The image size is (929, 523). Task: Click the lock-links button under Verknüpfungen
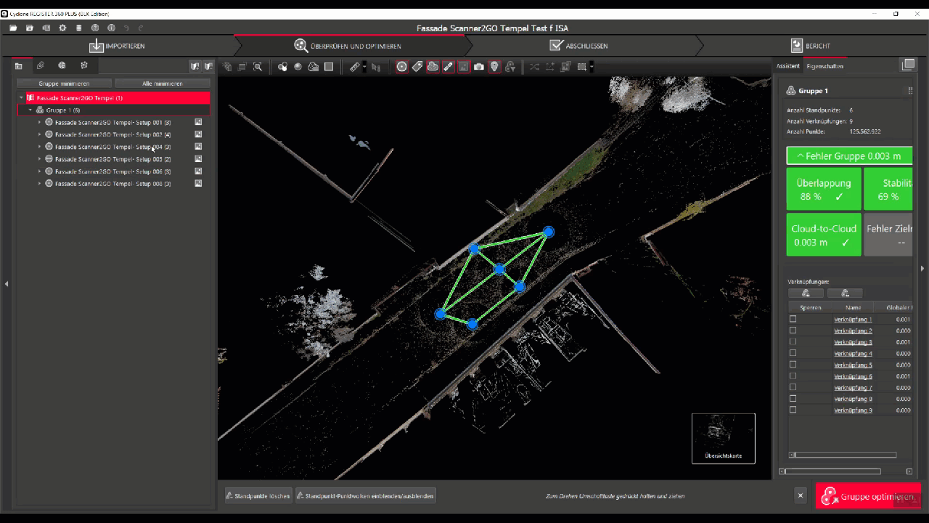tap(806, 293)
